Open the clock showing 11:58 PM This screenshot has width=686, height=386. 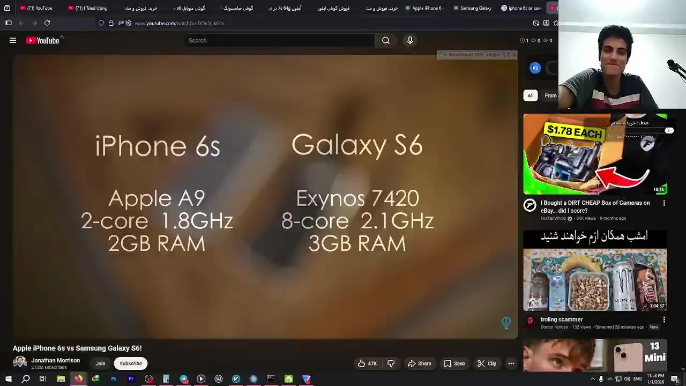click(x=655, y=379)
